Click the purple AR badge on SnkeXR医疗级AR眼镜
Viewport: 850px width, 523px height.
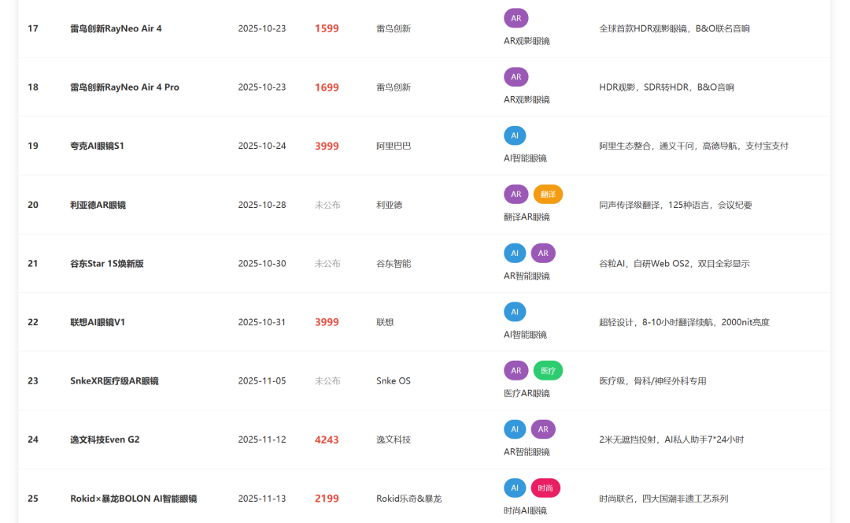[x=516, y=370]
